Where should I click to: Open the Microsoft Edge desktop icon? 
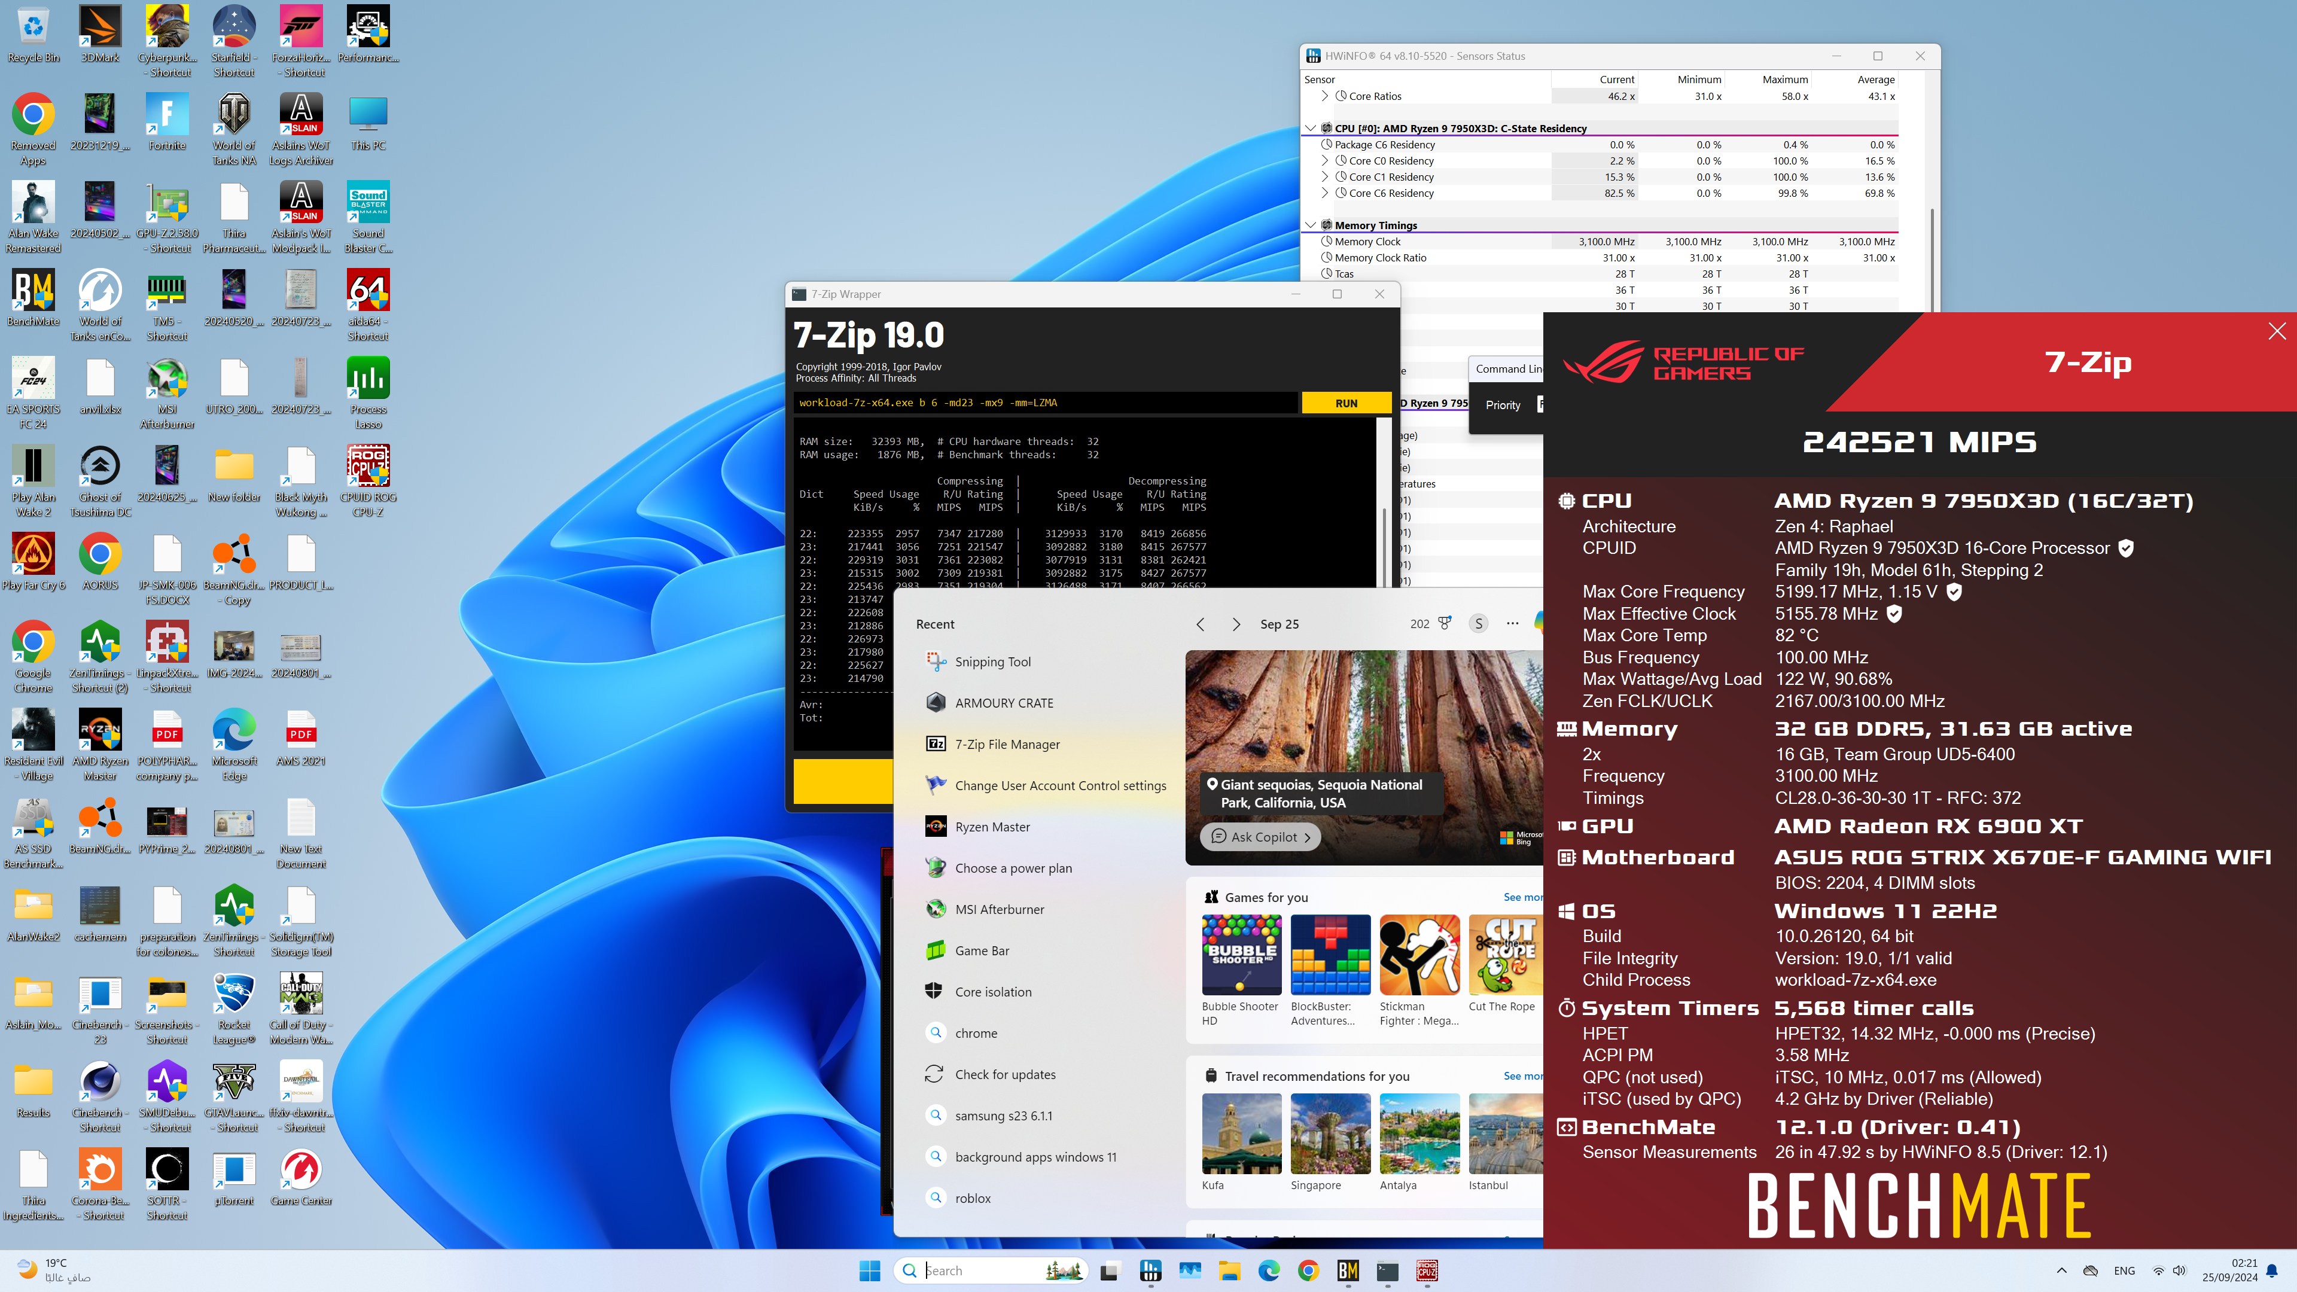[234, 745]
